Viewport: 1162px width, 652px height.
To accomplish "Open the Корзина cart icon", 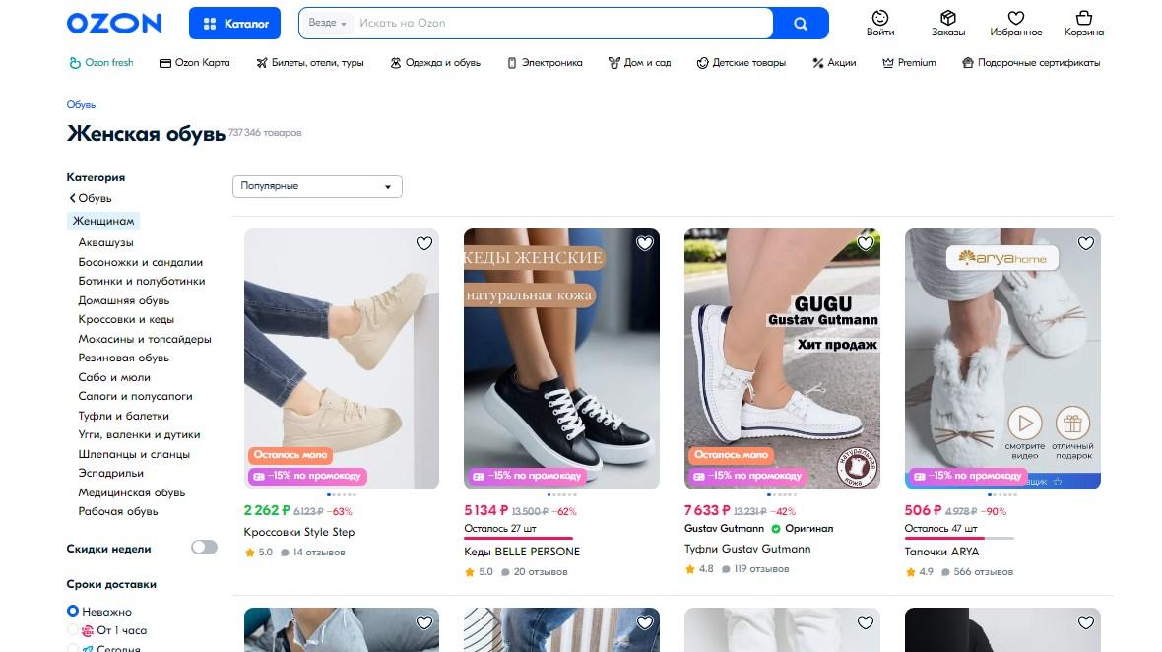I will click(x=1083, y=18).
